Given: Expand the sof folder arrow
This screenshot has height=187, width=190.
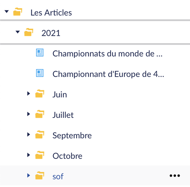Looking at the screenshot, I should tap(29, 175).
